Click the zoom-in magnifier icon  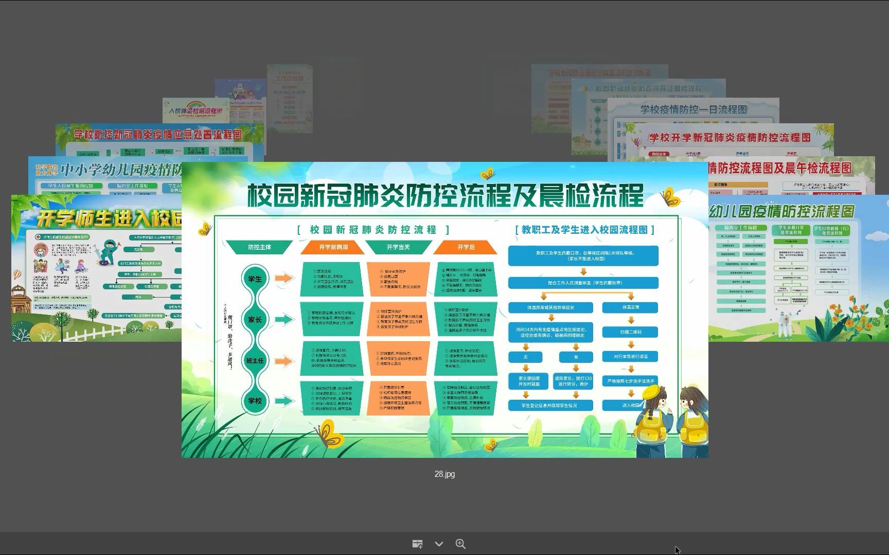[x=461, y=543]
